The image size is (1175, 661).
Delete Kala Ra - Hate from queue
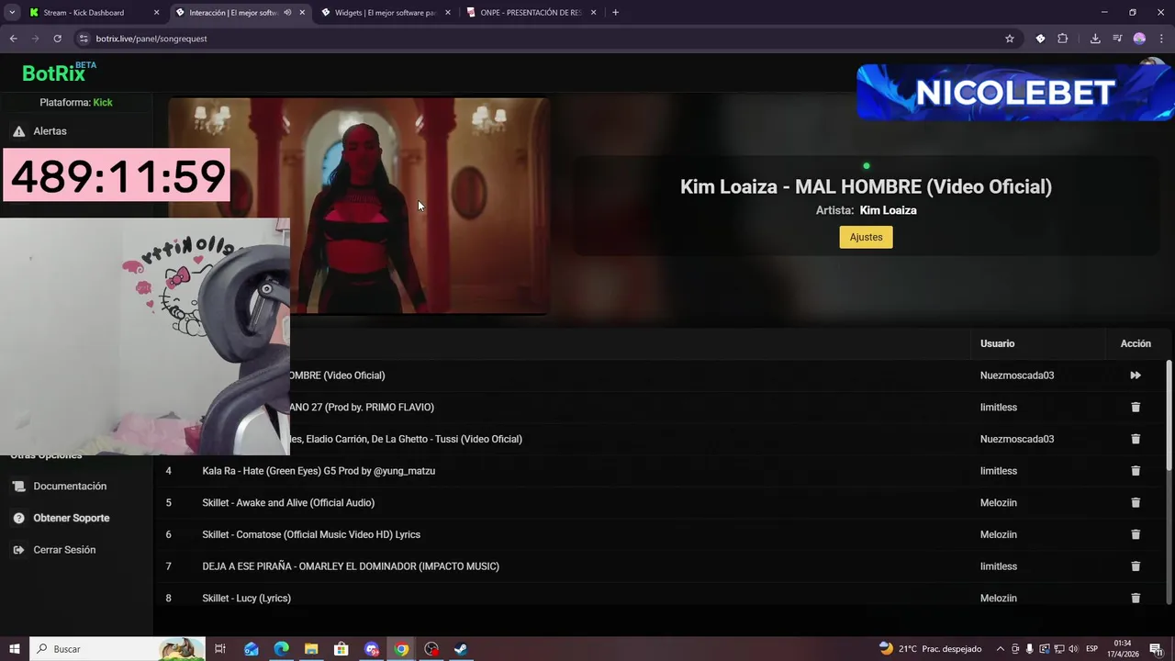(1136, 471)
